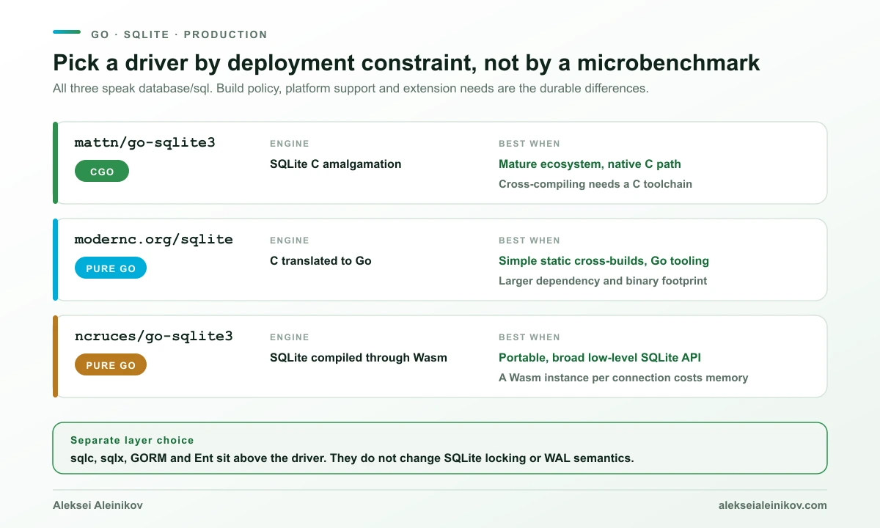Click 'Cross-compiling needs a C toolchain'
880x528 pixels.
[595, 184]
